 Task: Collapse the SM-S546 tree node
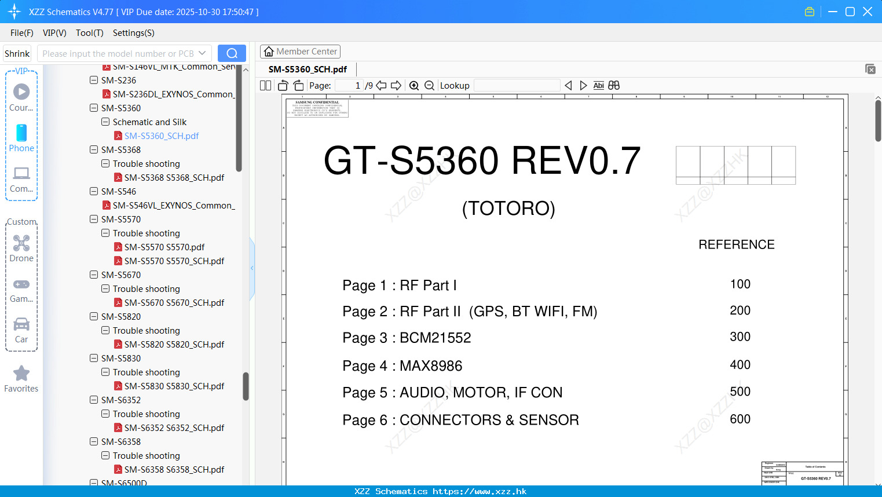point(94,191)
